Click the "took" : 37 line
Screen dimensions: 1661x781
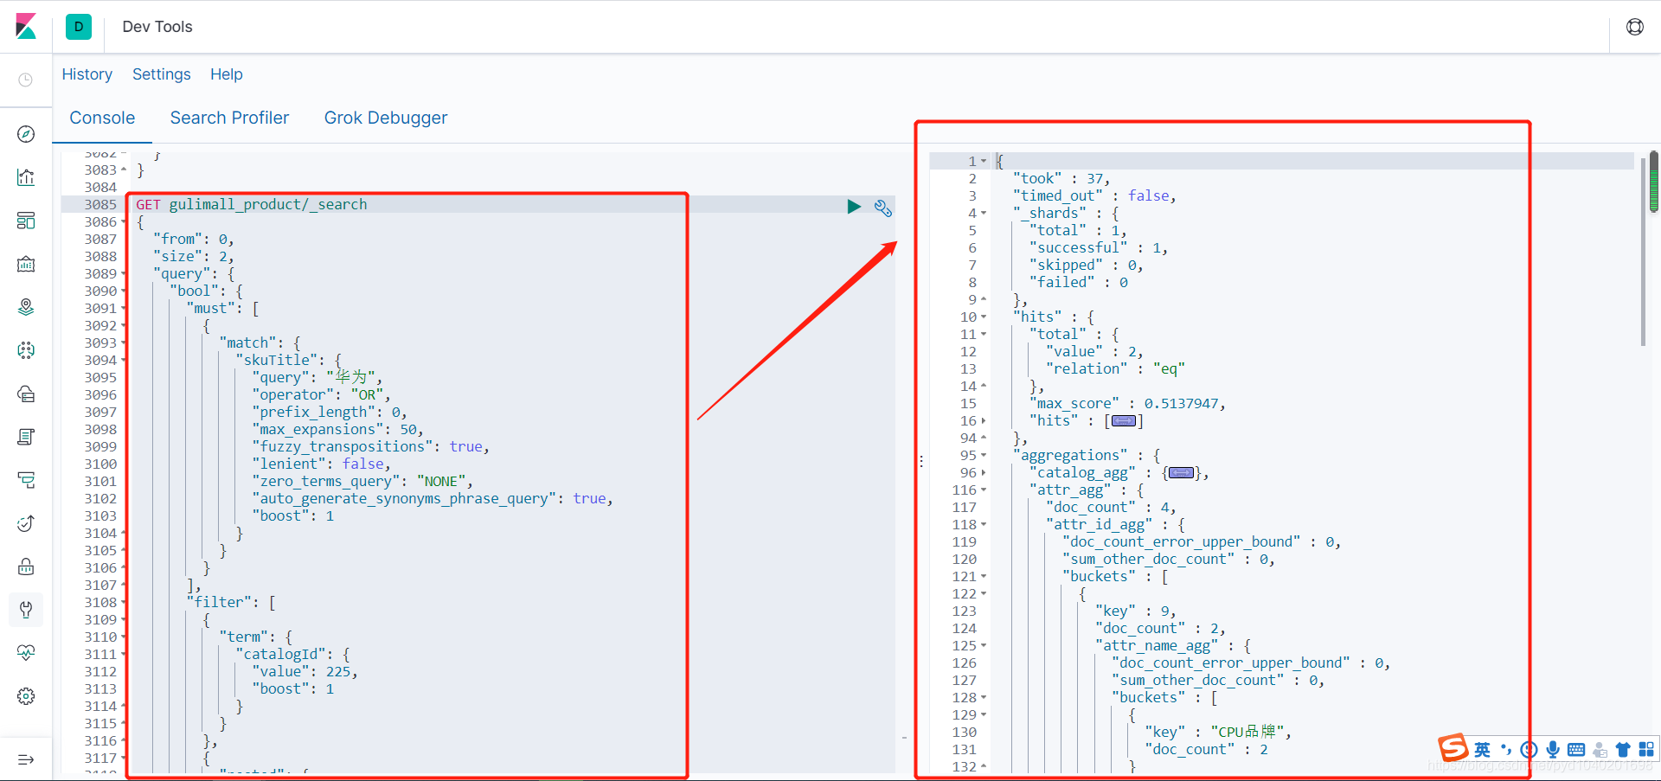pos(1061,179)
